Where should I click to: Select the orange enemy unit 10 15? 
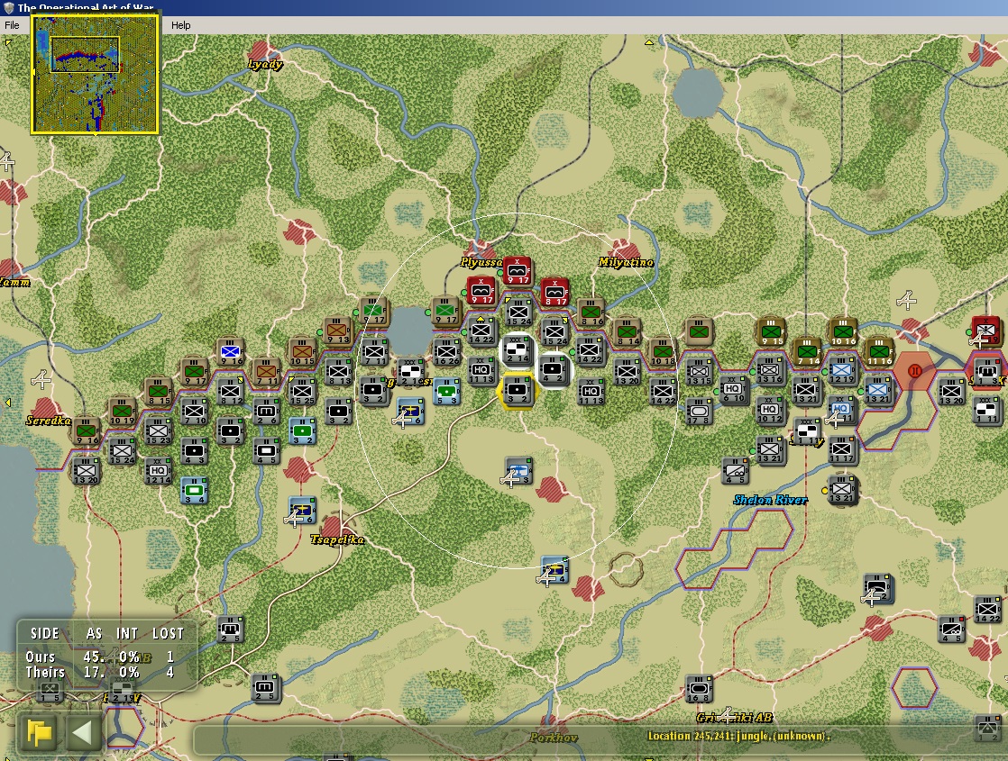(301, 352)
